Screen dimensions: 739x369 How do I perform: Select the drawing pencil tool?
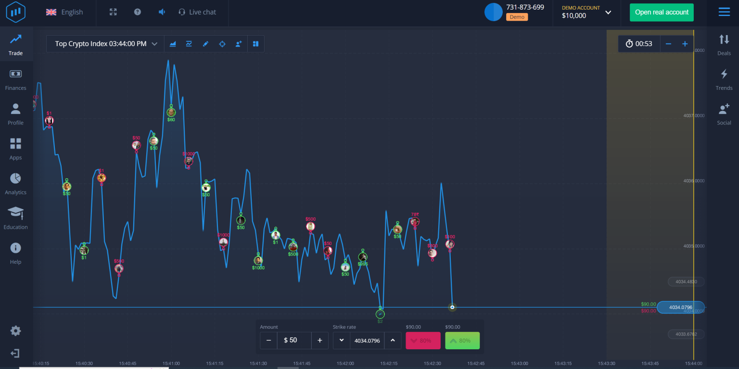pyautogui.click(x=205, y=44)
